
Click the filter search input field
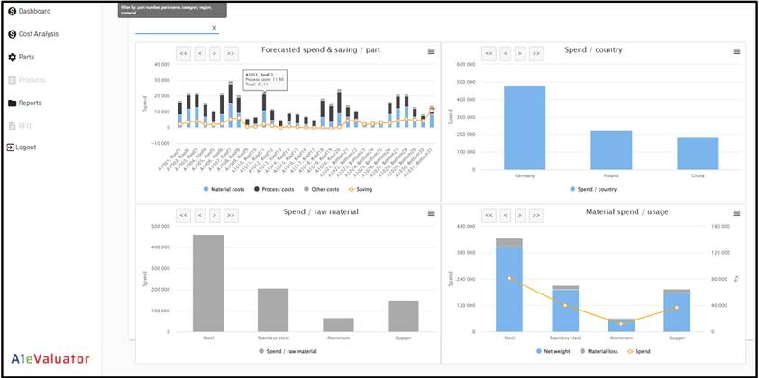click(x=172, y=29)
